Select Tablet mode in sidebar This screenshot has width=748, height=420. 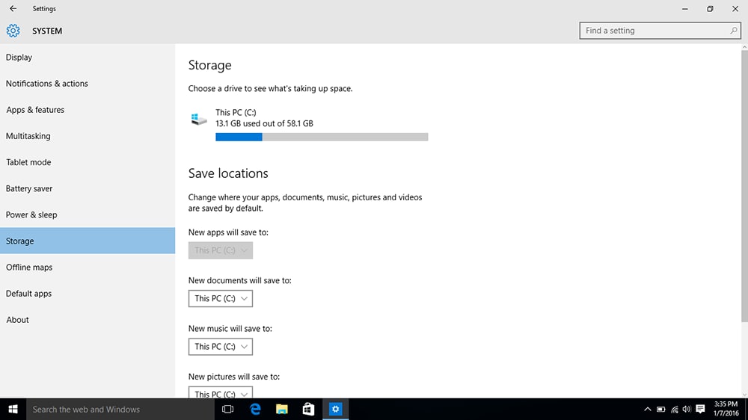tap(88, 162)
